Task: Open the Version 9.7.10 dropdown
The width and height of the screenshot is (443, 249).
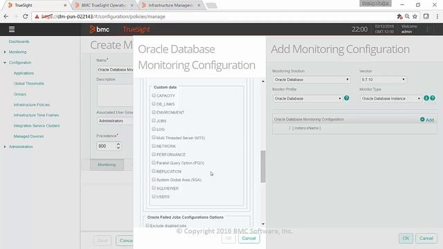Action: coord(383,80)
